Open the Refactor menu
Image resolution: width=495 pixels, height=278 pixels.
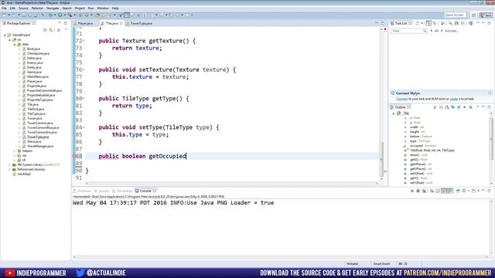coord(37,8)
